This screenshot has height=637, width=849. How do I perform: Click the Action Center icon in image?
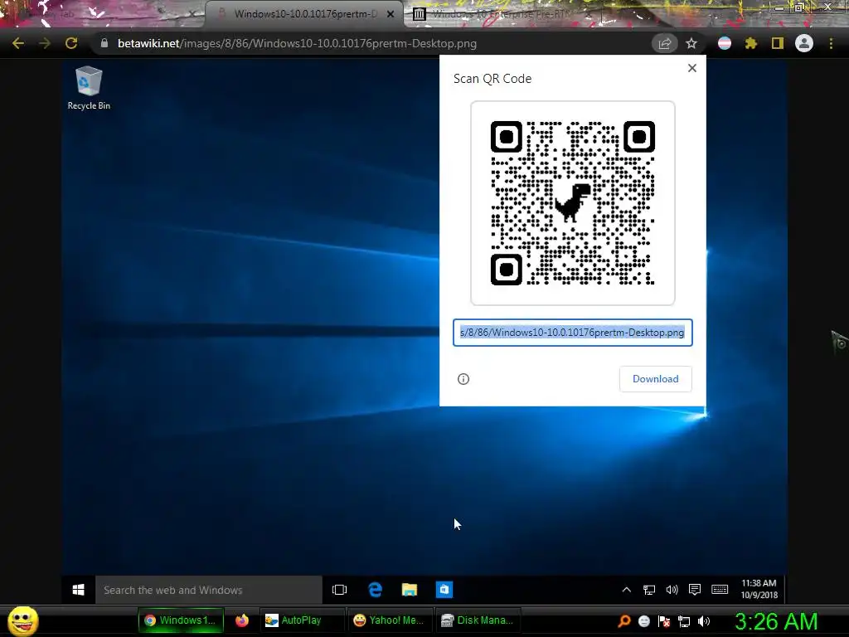[x=695, y=590]
